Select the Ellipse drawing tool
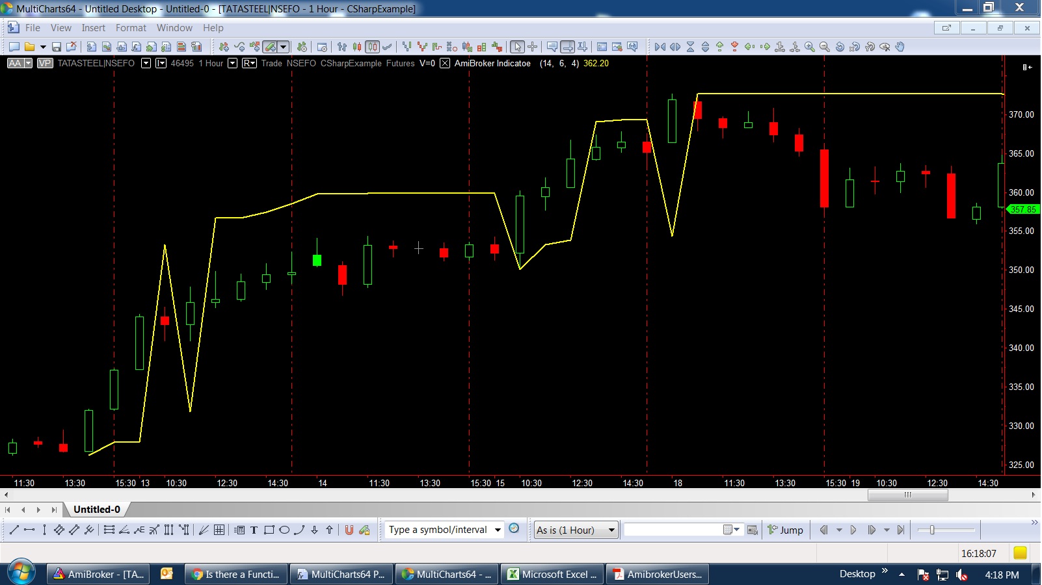This screenshot has width=1042, height=585. (284, 530)
